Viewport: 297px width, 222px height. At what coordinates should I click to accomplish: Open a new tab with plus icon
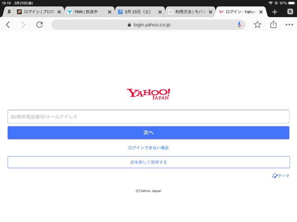pyautogui.click(x=275, y=12)
